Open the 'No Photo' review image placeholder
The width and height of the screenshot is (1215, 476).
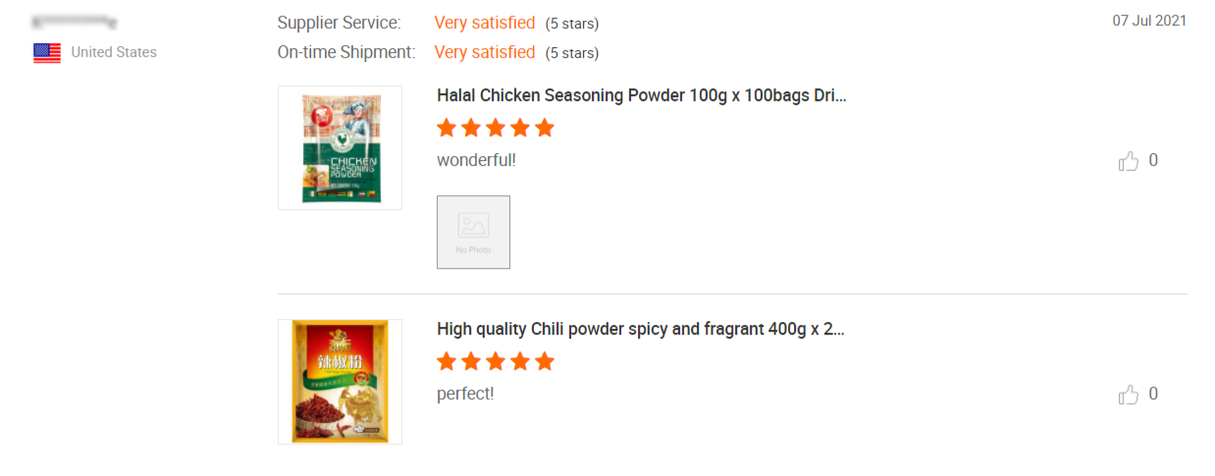(473, 232)
